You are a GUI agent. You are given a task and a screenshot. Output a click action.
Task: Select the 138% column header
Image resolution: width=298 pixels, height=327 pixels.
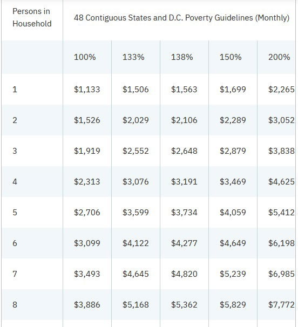click(182, 57)
